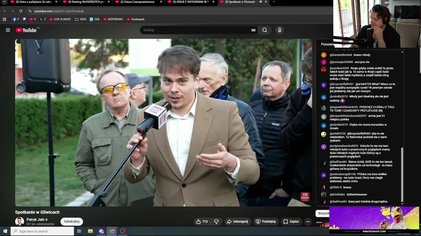Screen dimensions: 421x236
Task: Open the Patryk Jaki channel avatar
Action: pyautogui.click(x=20, y=222)
